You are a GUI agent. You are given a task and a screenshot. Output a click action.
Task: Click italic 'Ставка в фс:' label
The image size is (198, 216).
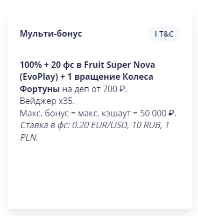point(45,126)
